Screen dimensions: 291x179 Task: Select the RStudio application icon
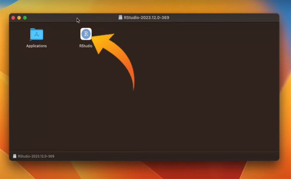pyautogui.click(x=86, y=34)
